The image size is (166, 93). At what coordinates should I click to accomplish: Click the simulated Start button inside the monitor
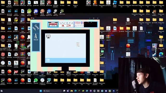(x=48, y=60)
